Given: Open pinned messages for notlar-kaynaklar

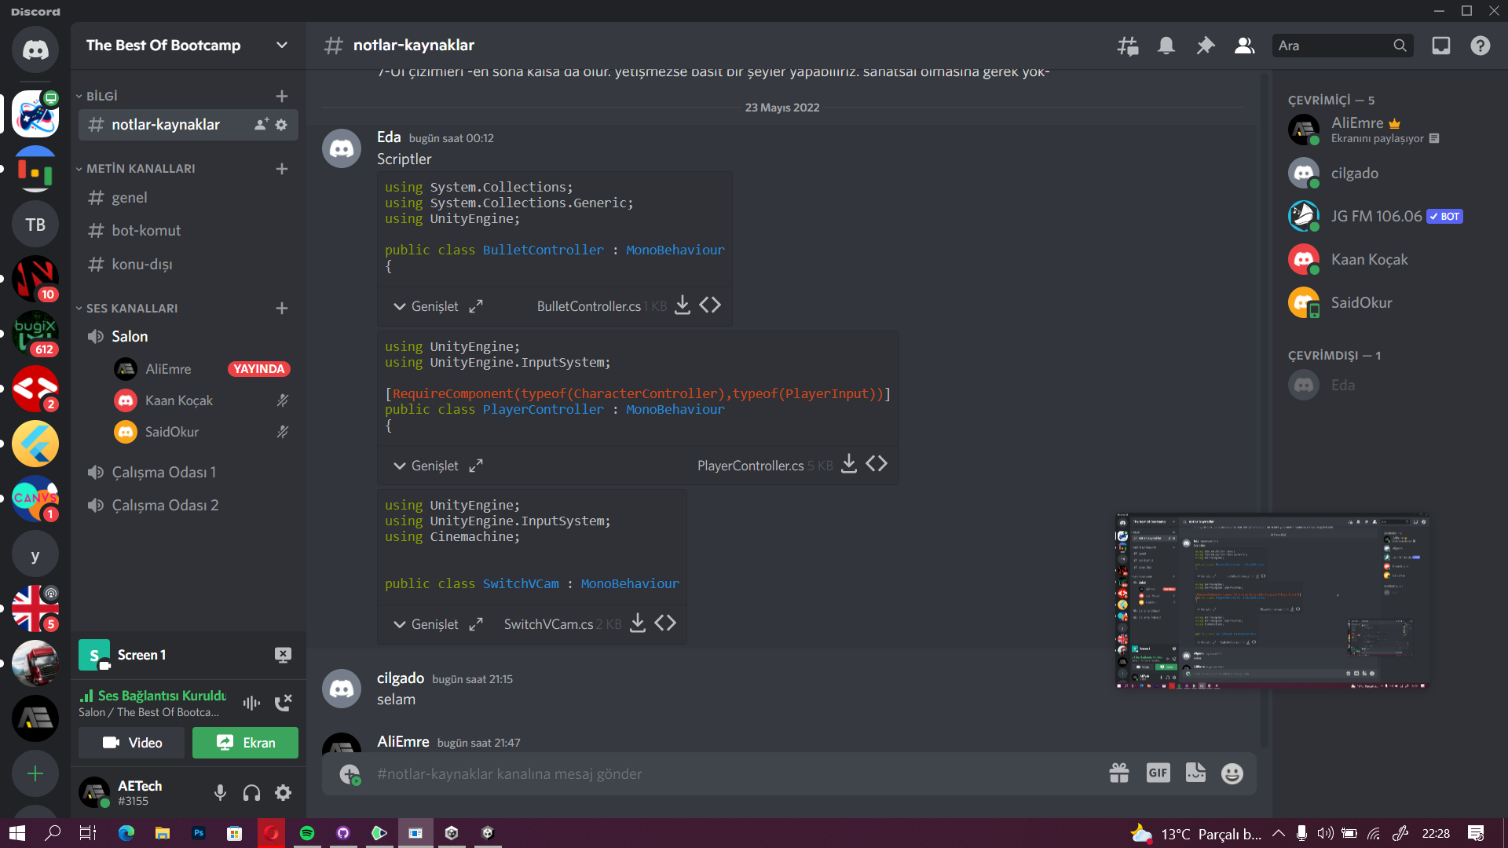Looking at the screenshot, I should [x=1206, y=46].
